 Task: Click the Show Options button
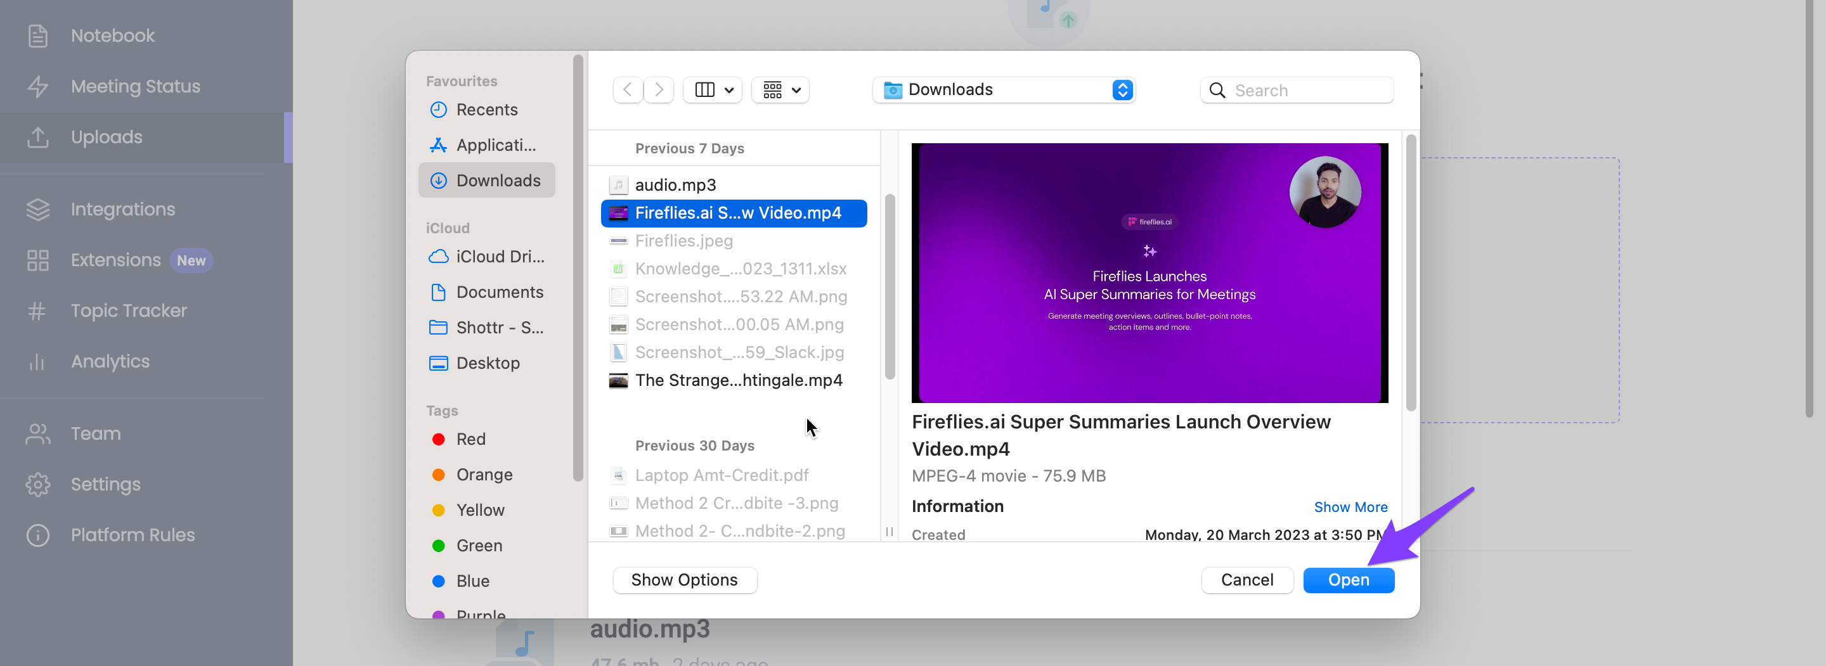click(684, 580)
